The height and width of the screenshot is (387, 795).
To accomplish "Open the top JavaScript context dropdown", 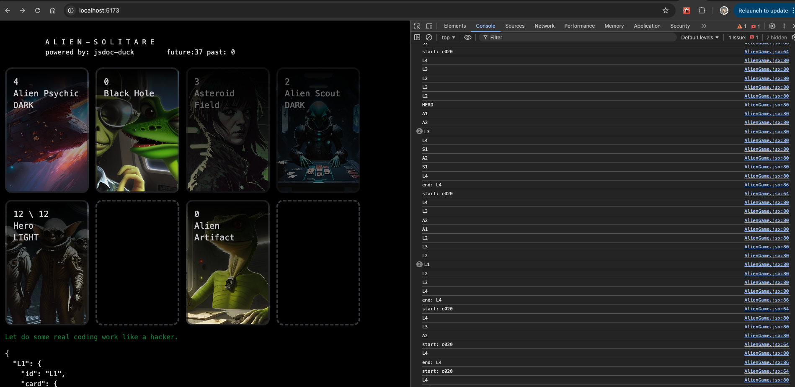I will pyautogui.click(x=448, y=37).
